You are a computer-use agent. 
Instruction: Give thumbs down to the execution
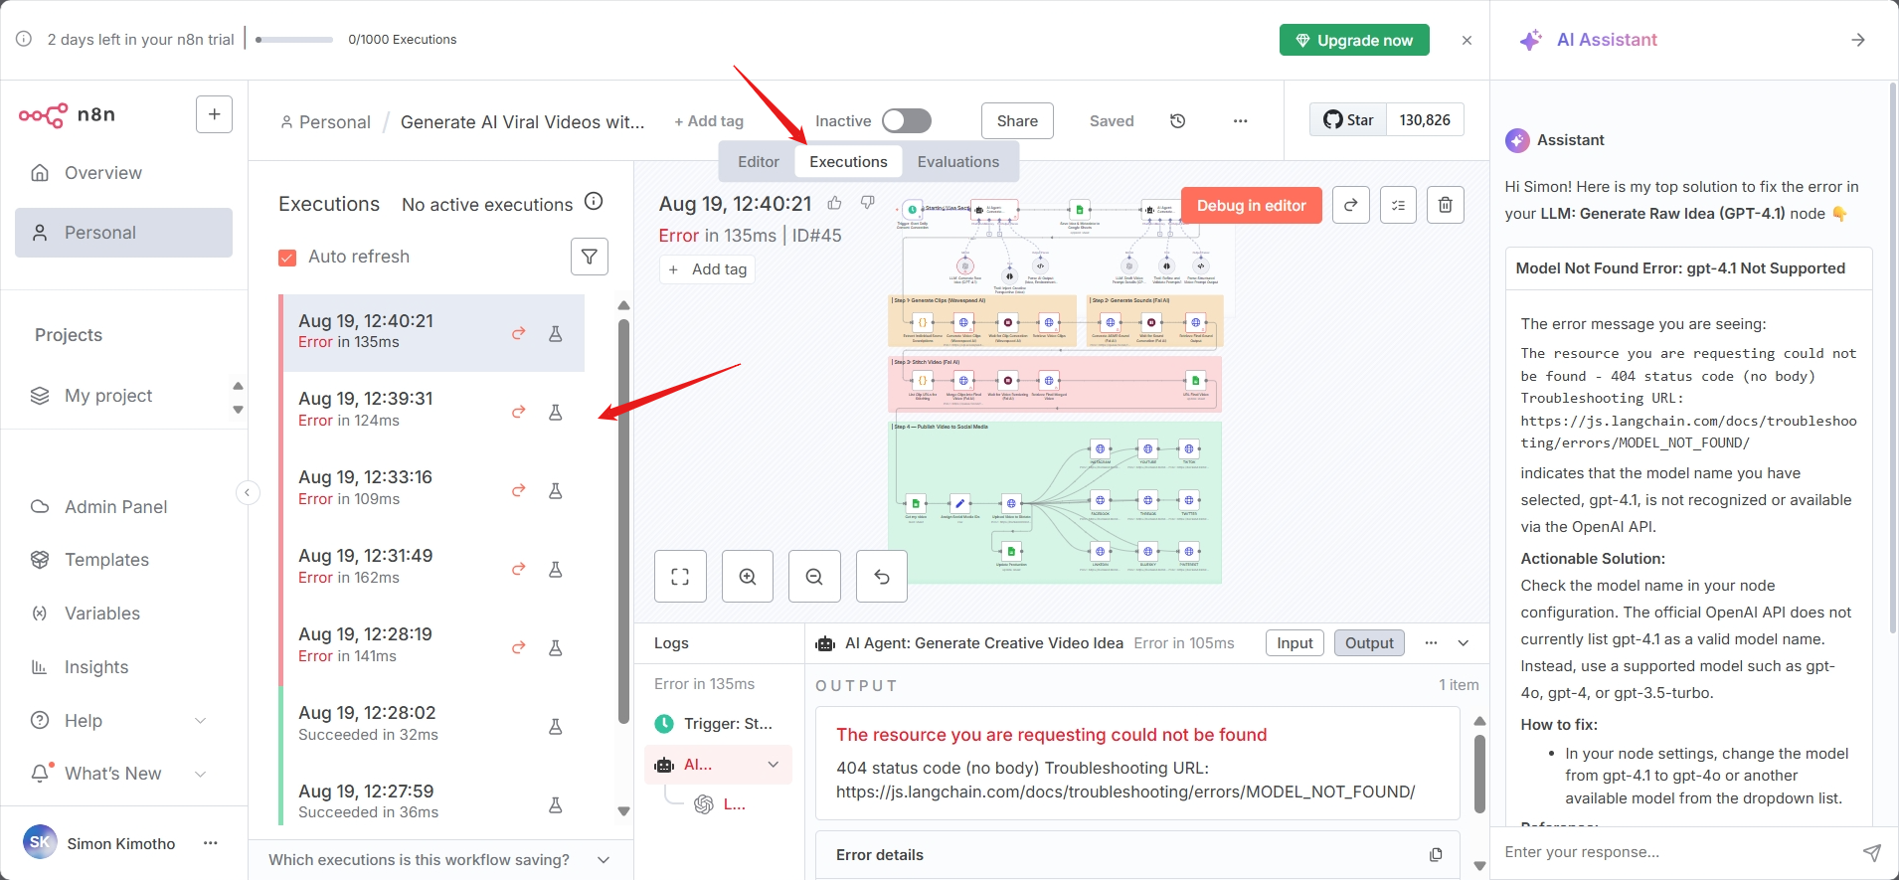868,203
